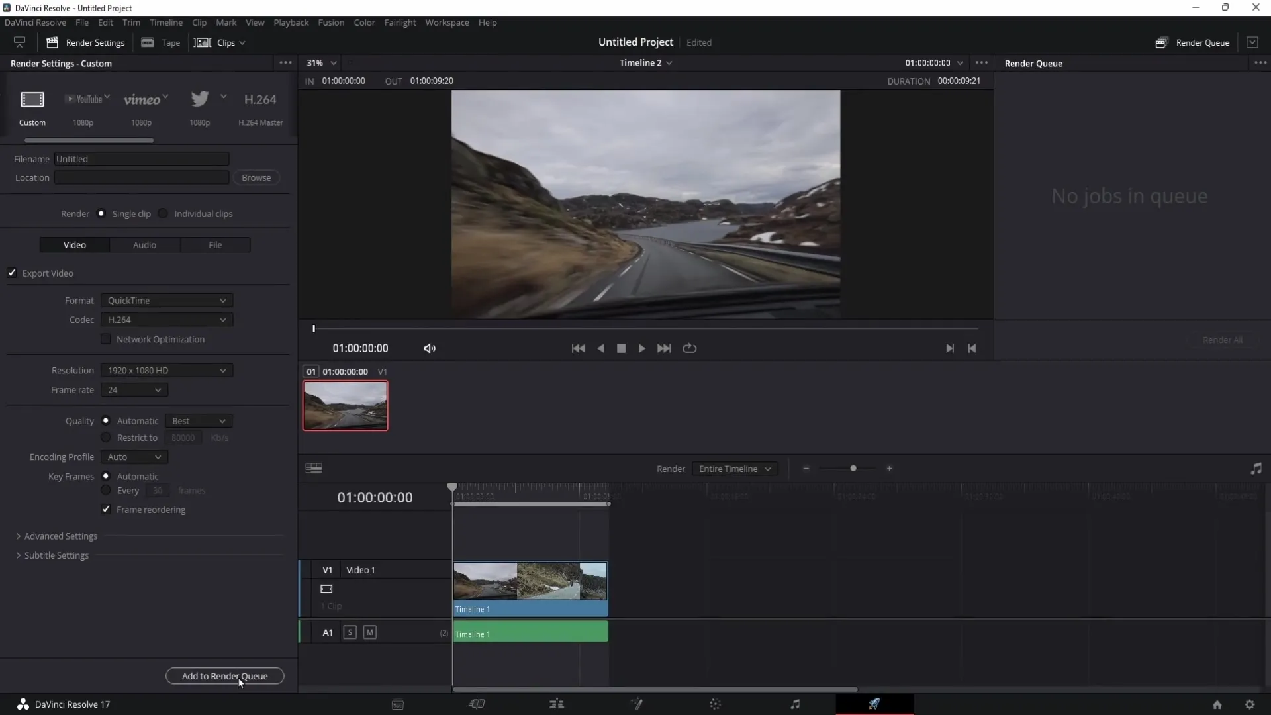Toggle Frame reordering checkbox
Image resolution: width=1271 pixels, height=715 pixels.
click(106, 510)
